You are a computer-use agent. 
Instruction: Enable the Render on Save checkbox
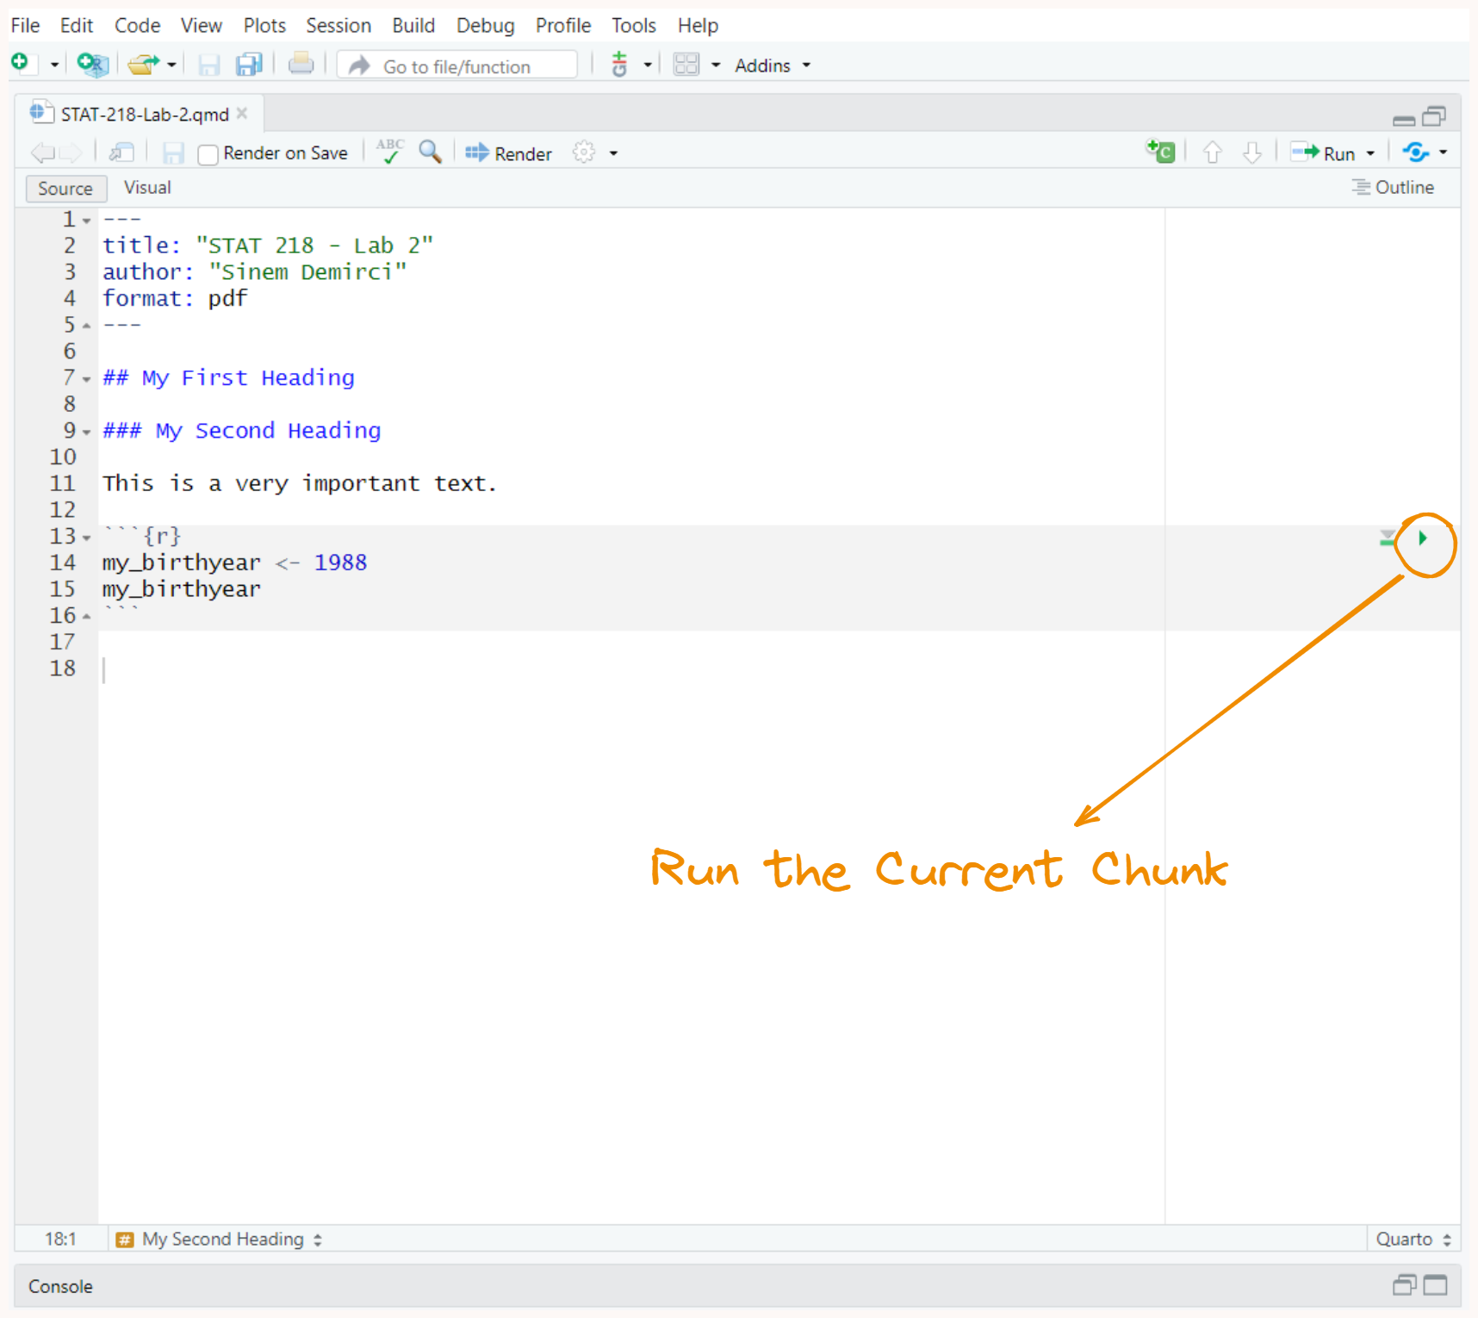208,154
